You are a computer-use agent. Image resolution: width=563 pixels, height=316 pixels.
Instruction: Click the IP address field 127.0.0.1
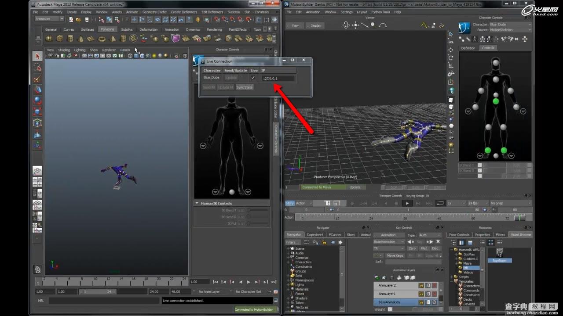(x=278, y=78)
